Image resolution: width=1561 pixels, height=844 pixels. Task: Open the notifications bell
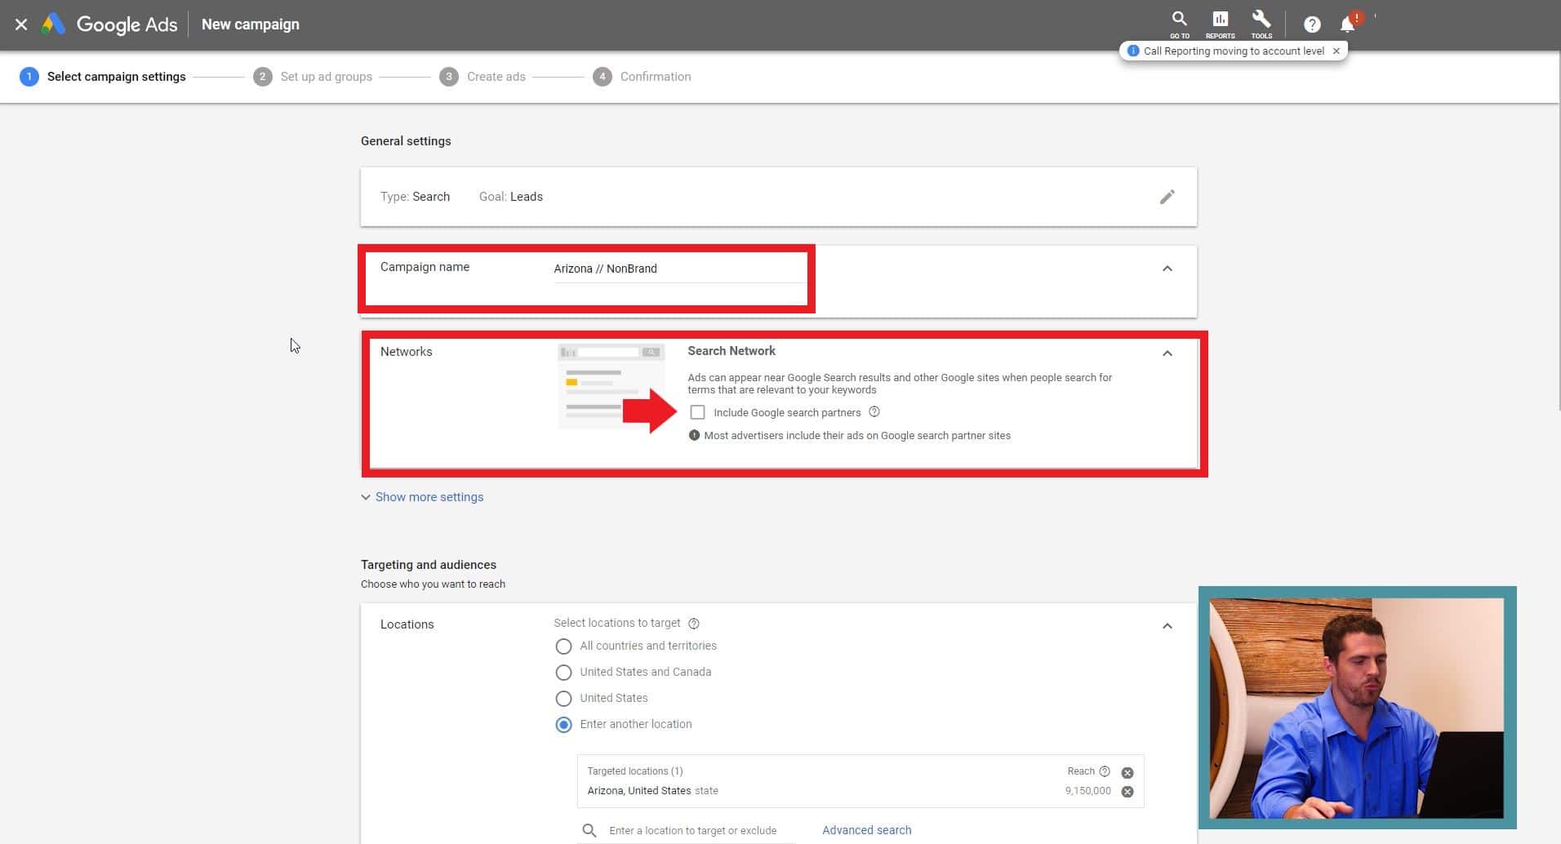click(1348, 24)
